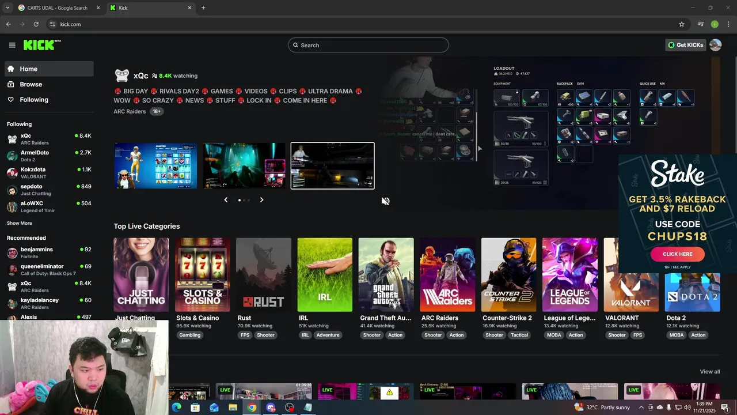
Task: Open the Grand Theft Auto category card
Action: [386, 275]
